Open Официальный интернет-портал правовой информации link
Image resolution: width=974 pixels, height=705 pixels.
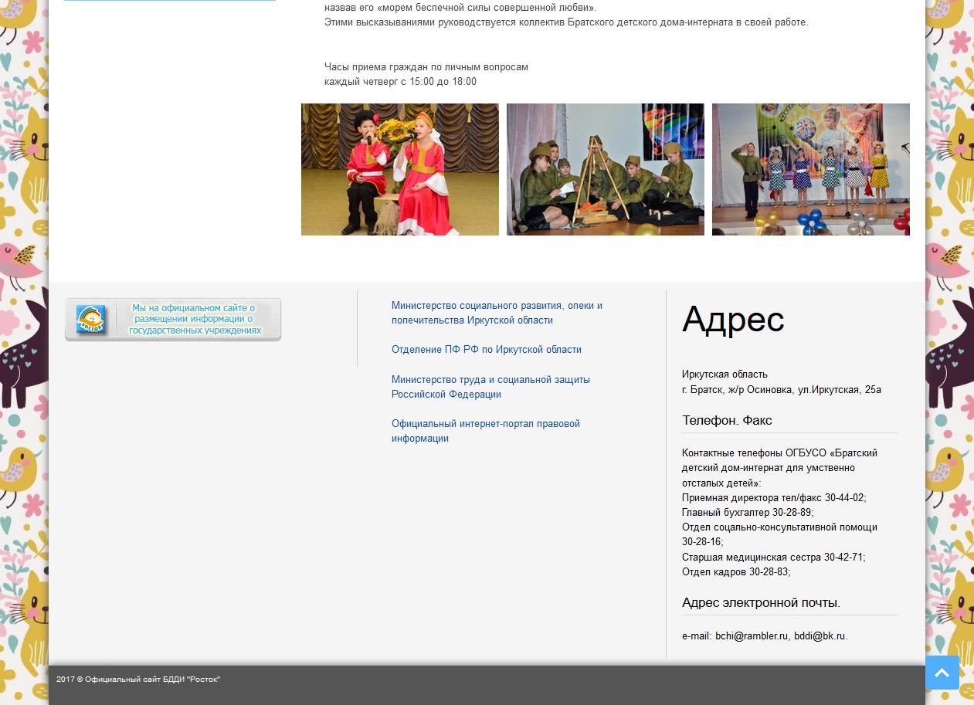click(x=486, y=431)
